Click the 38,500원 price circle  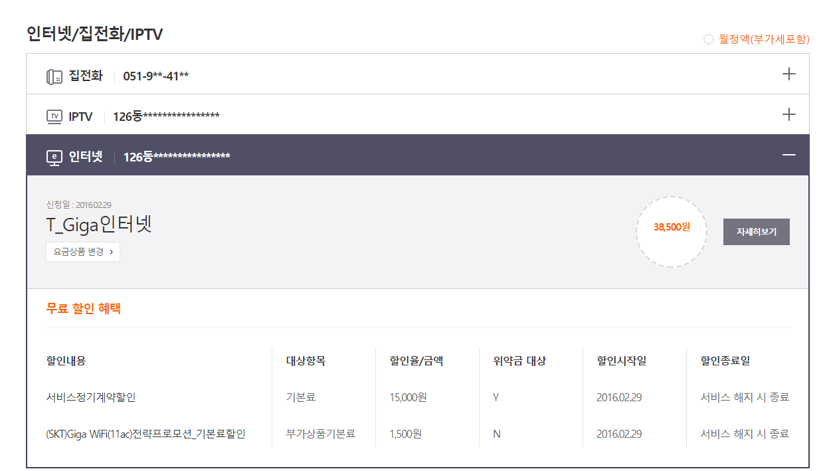coord(672,227)
